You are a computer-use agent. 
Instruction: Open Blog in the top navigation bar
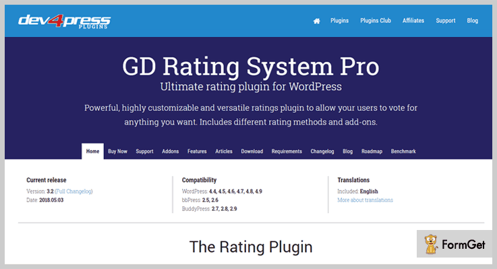(x=472, y=21)
